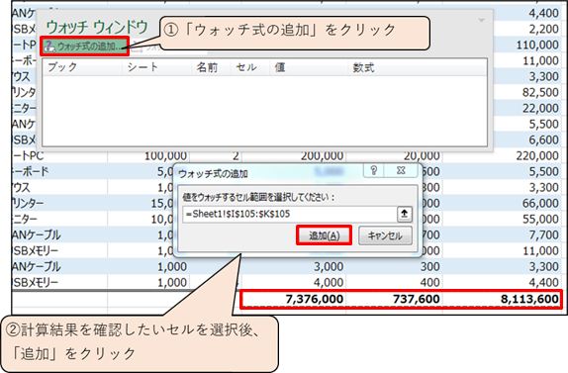Select the cell with 220,000
This screenshot has height=373, width=568.
tap(502, 155)
